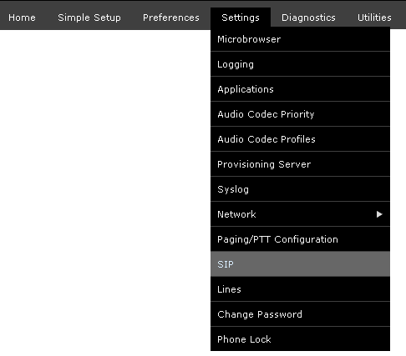The width and height of the screenshot is (406, 356).
Task: Open the Lines settings entry
Action: (300, 289)
